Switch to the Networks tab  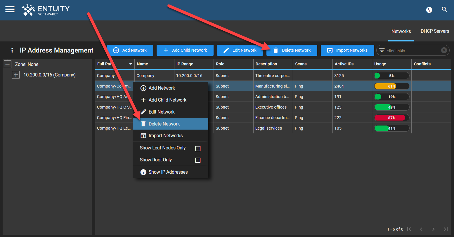coord(401,31)
